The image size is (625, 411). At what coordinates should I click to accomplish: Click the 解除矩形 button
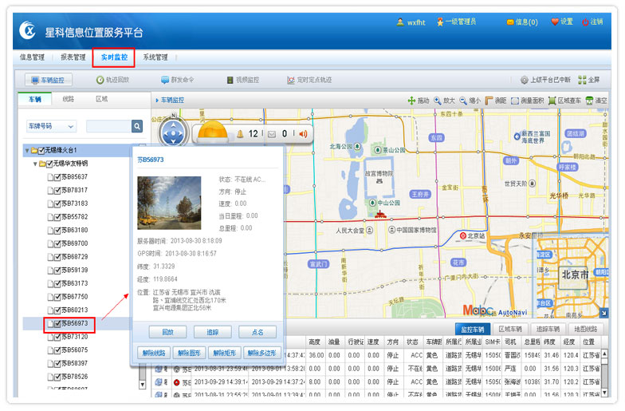click(x=226, y=353)
